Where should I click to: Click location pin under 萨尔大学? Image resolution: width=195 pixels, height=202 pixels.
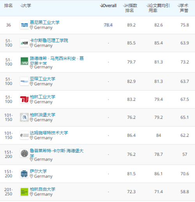(x=31, y=176)
